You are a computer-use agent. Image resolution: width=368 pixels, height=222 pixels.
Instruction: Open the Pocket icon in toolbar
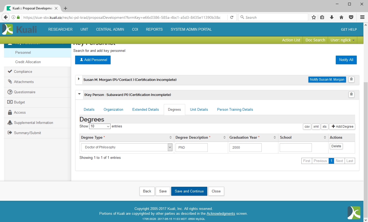click(x=351, y=17)
